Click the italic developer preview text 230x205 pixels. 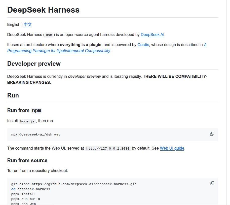point(85,77)
